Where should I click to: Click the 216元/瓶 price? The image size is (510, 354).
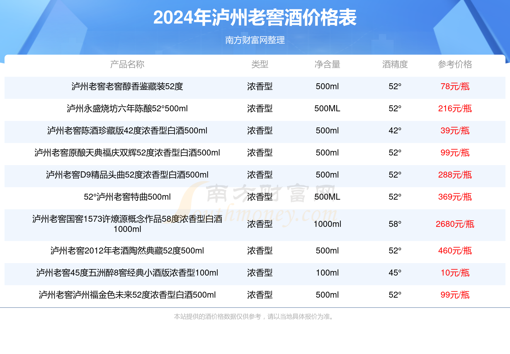point(455,108)
